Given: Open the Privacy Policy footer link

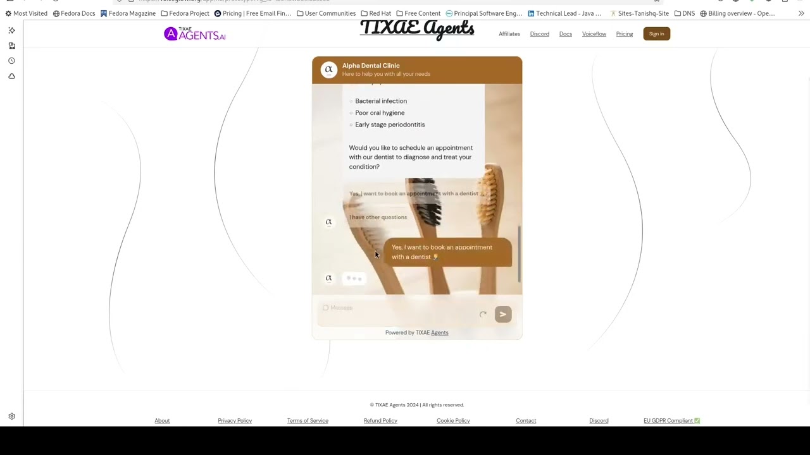Looking at the screenshot, I should [235, 421].
